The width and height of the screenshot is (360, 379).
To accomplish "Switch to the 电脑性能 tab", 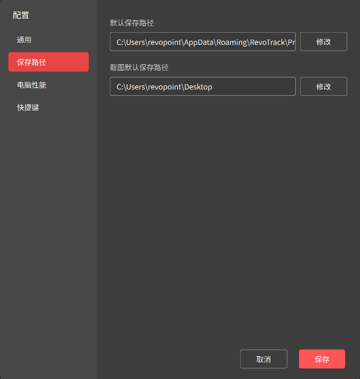I will click(32, 85).
